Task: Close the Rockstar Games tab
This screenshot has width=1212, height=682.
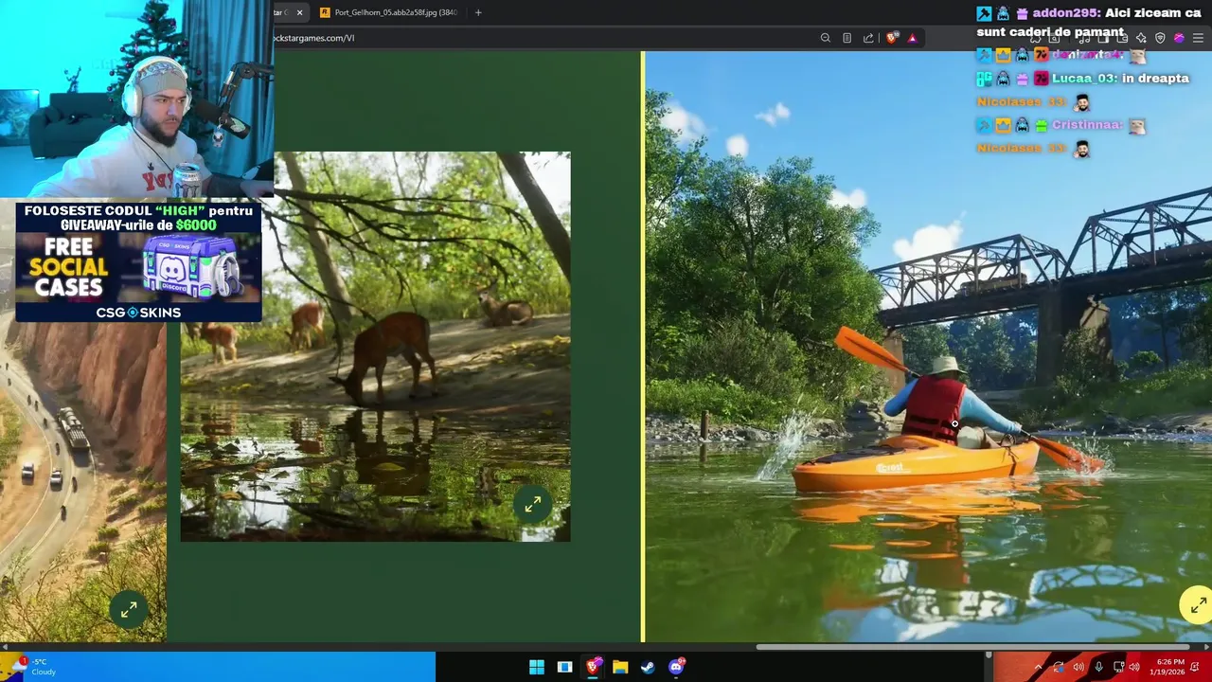Action: [299, 12]
